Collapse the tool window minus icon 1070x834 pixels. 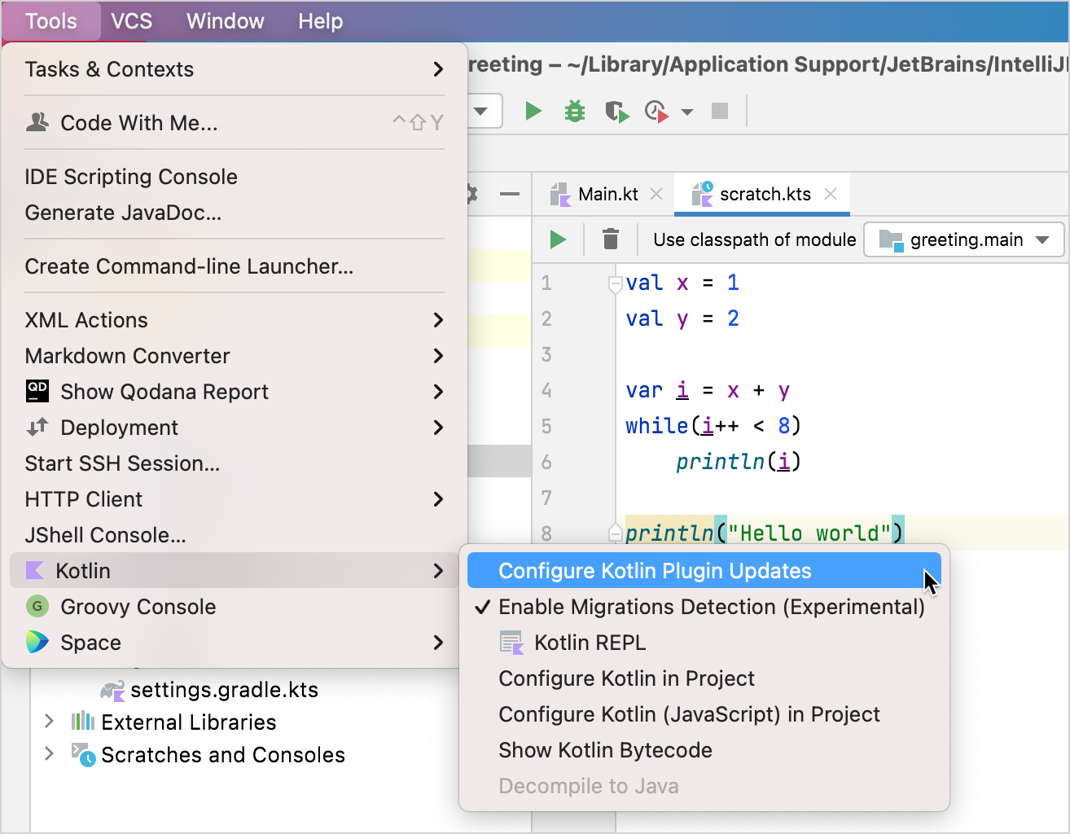(x=510, y=194)
